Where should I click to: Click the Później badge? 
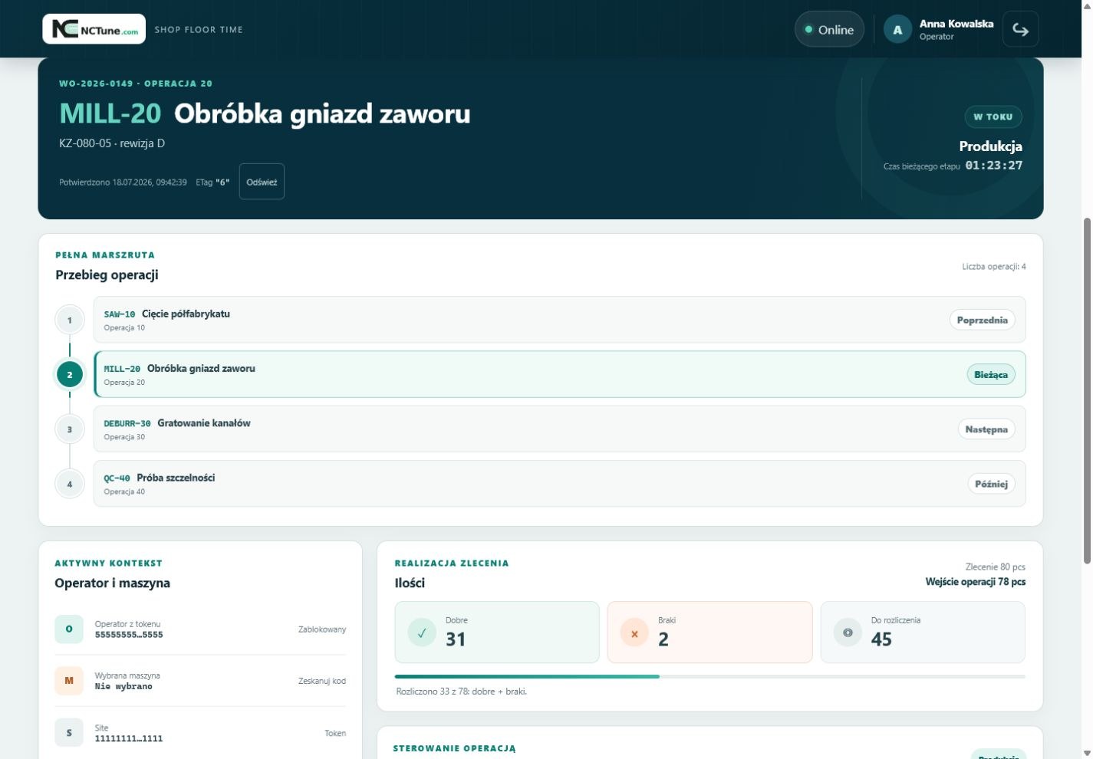(x=991, y=484)
